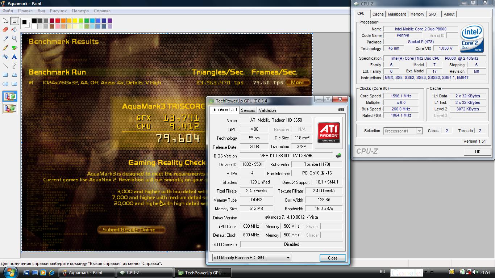Click the Google desktop search box in the taskbar
This screenshot has height=278, width=495.
(407, 272)
